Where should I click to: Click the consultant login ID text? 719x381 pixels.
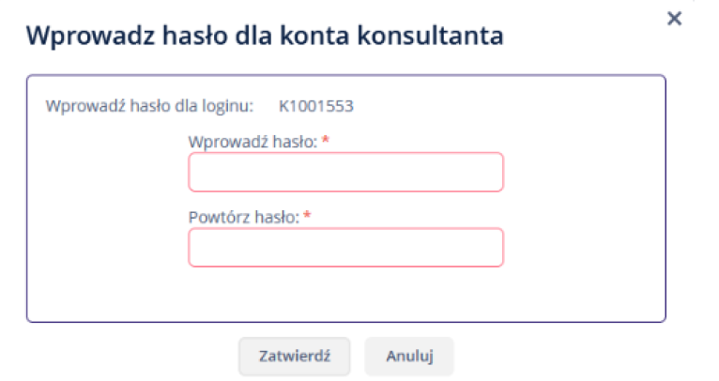click(316, 106)
